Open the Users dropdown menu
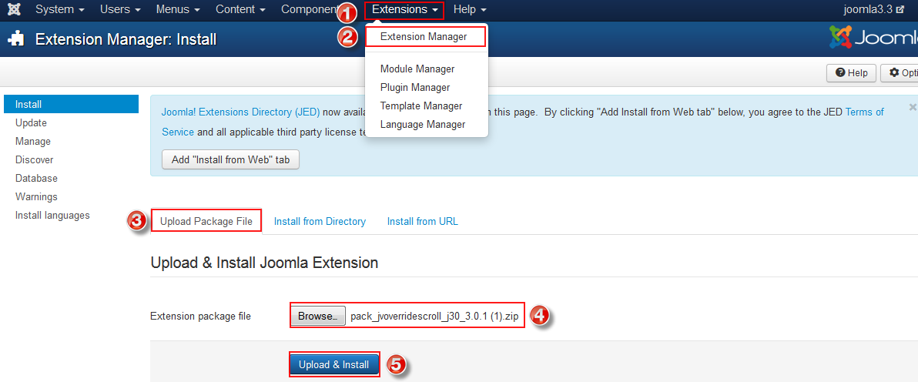Viewport: 918px width, 382px height. 120,9
